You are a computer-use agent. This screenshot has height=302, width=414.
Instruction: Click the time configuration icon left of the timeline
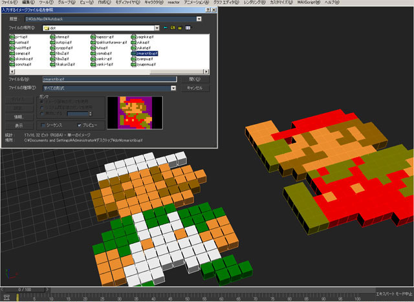click(6, 297)
